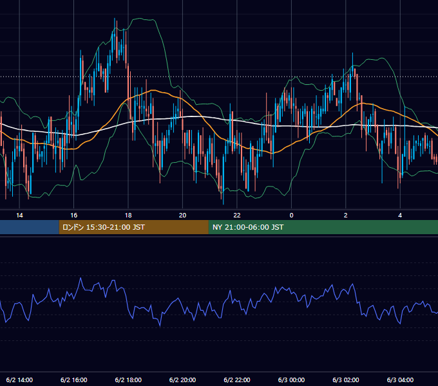
Task: Click the hour label 18 on the time axis
Action: pyautogui.click(x=128, y=216)
